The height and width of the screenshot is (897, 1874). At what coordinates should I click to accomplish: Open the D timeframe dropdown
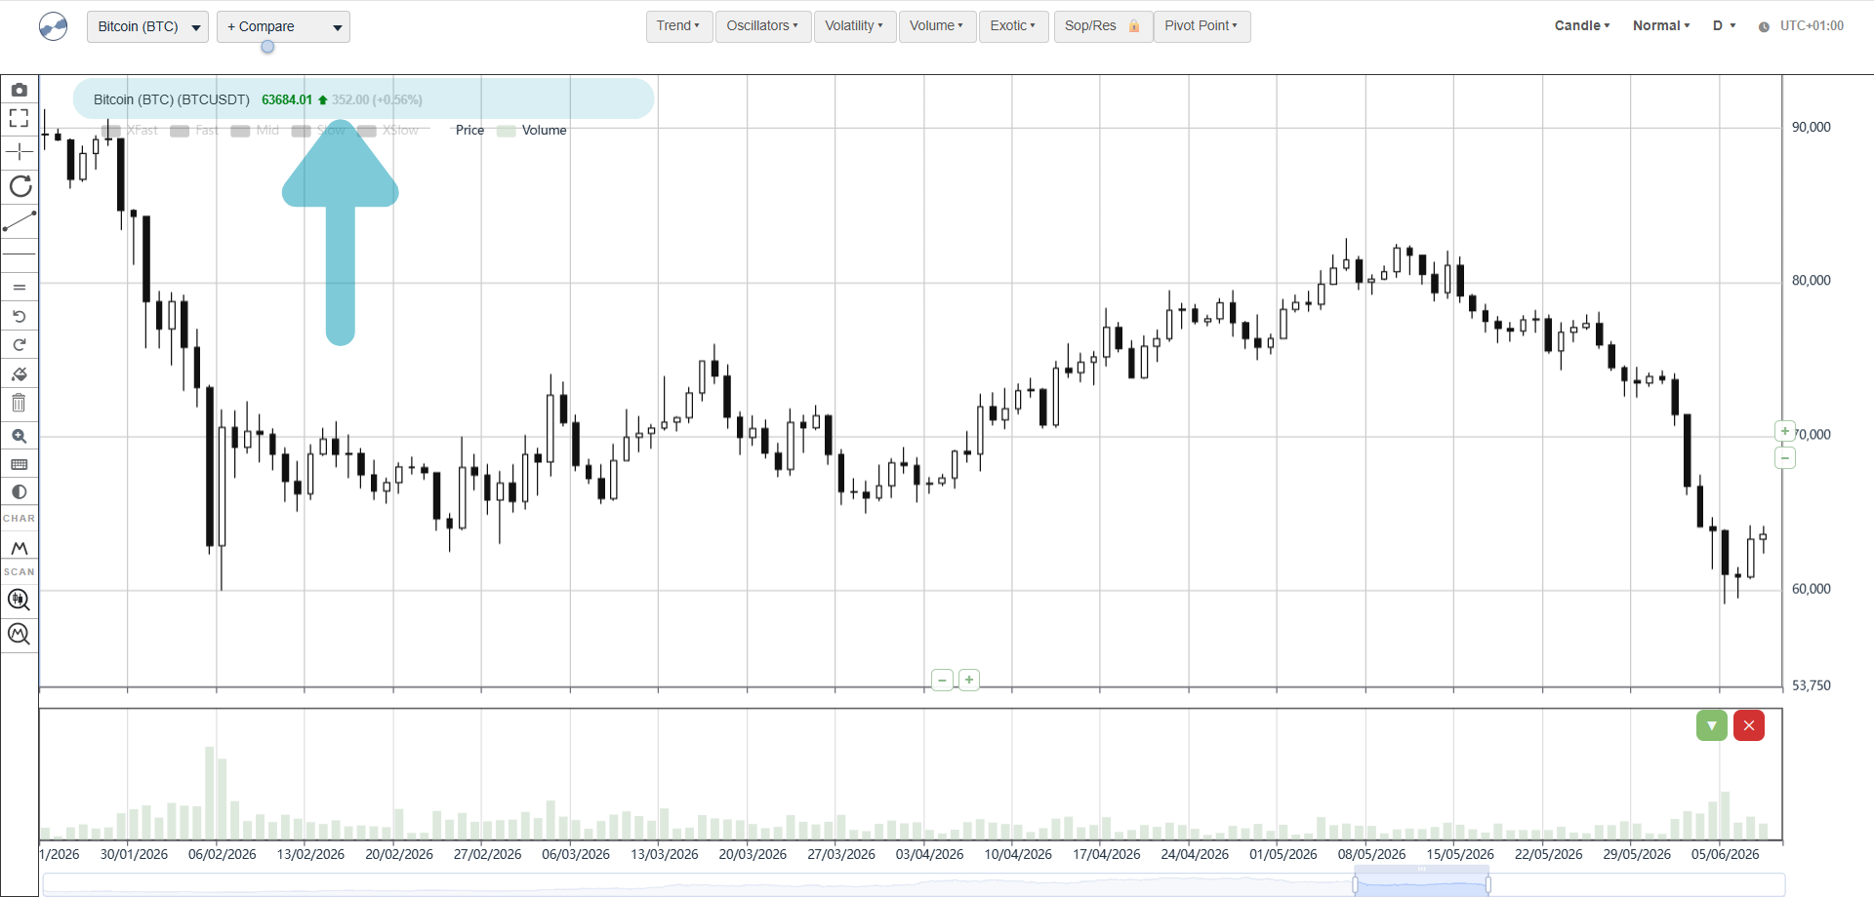(1724, 26)
